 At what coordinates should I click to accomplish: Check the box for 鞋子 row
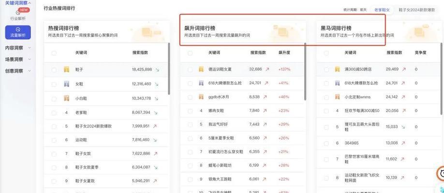(x=54, y=70)
